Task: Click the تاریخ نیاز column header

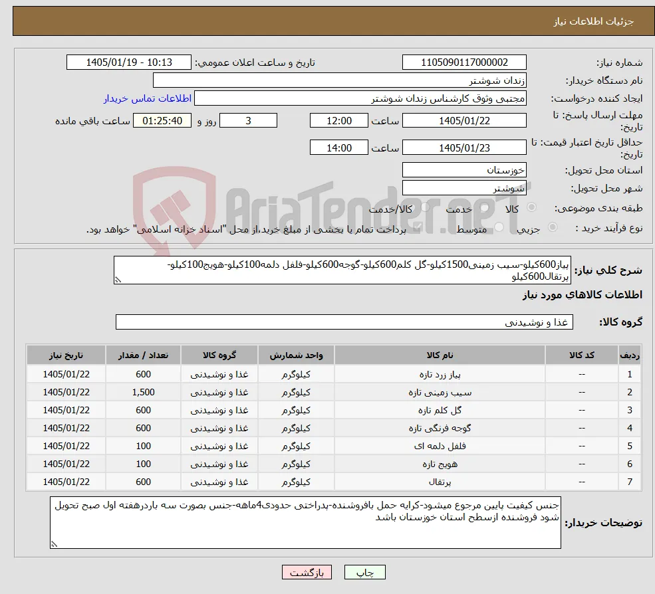Action: [x=66, y=355]
